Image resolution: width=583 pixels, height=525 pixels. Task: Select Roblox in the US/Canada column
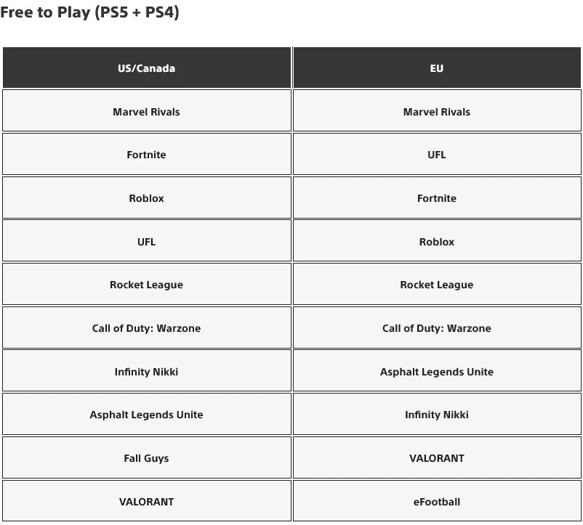point(147,198)
